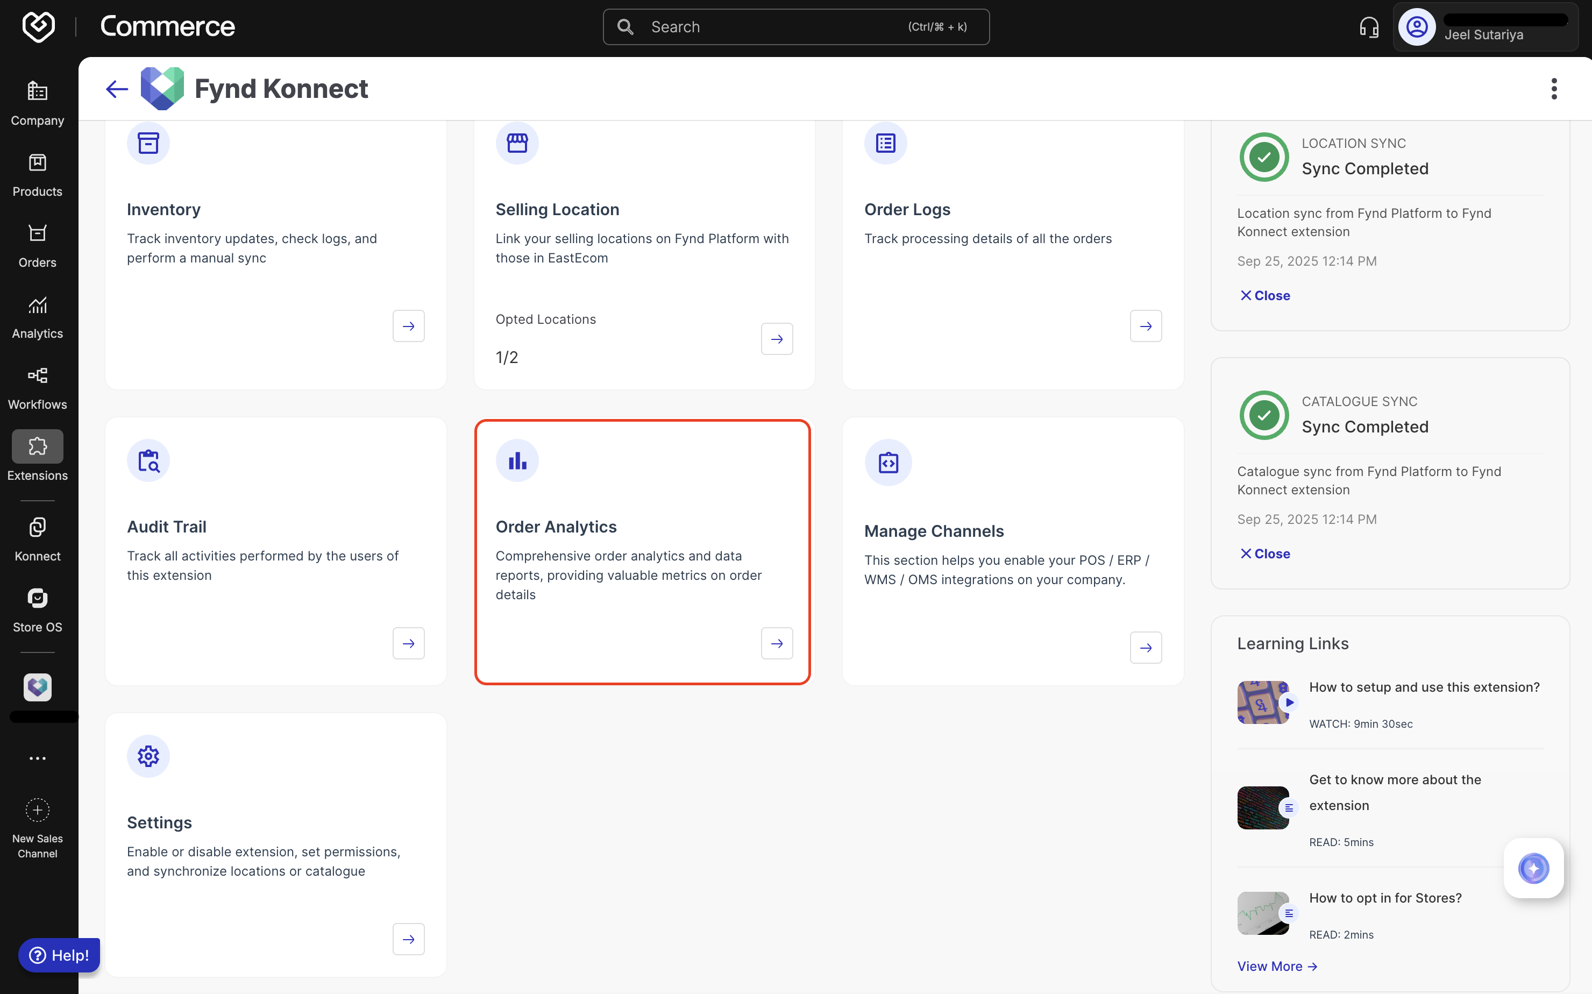The image size is (1592, 994).
Task: Click the headset support icon
Action: (x=1368, y=27)
